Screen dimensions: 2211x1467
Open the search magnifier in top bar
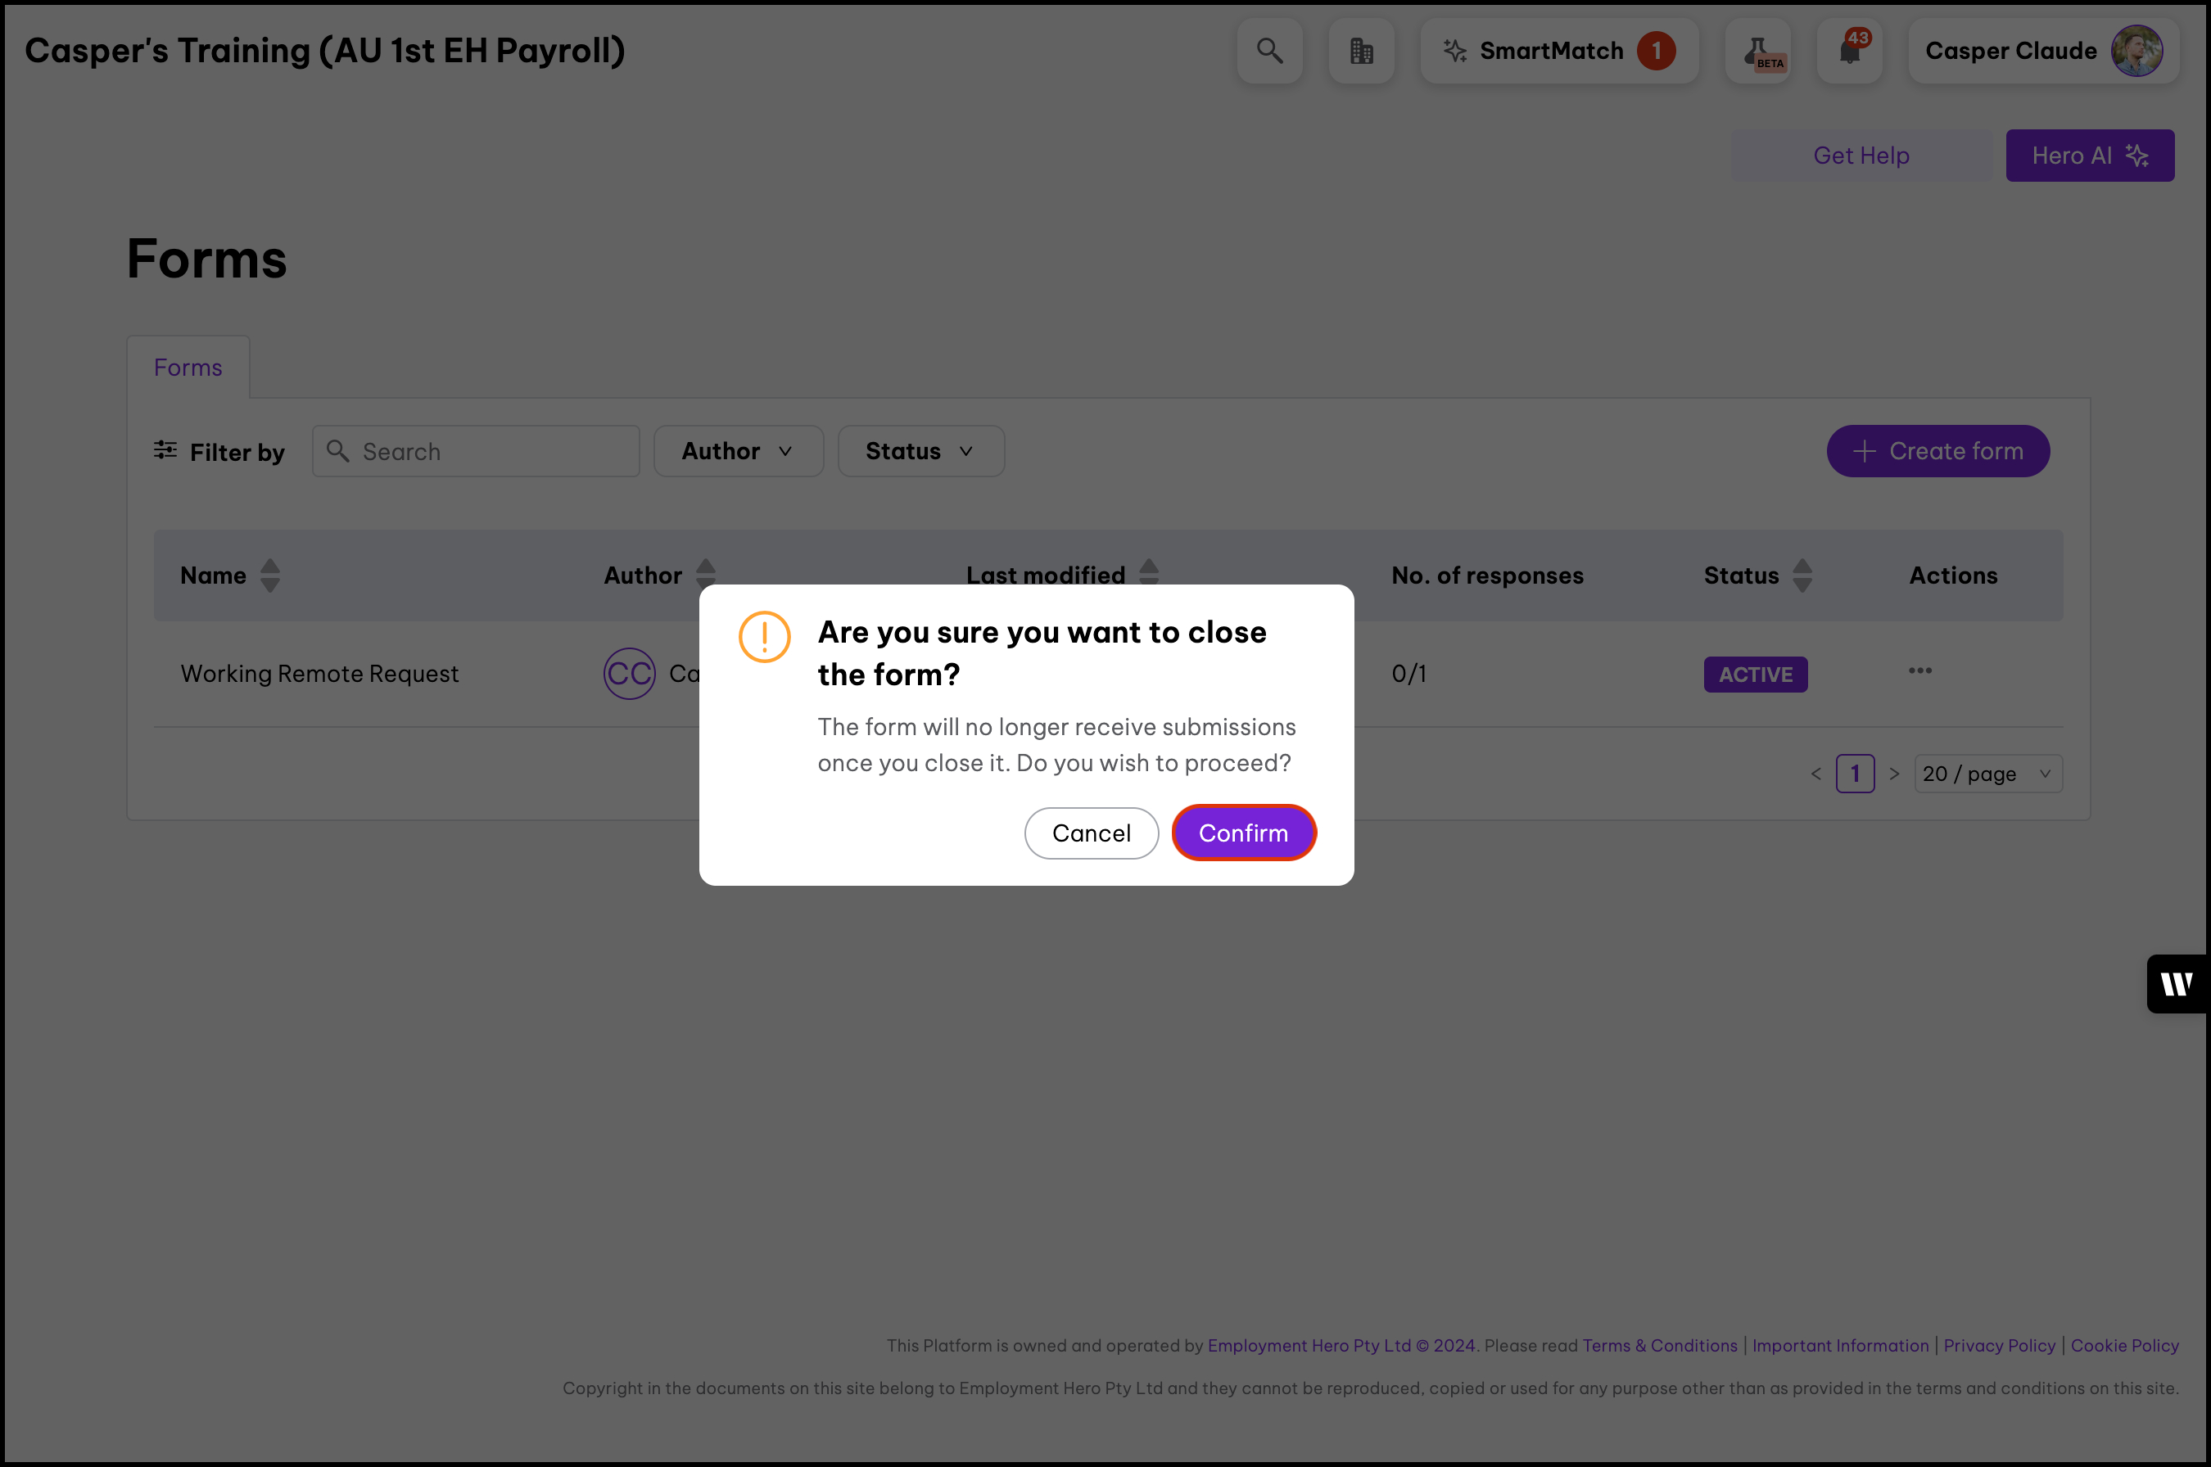[x=1268, y=51]
